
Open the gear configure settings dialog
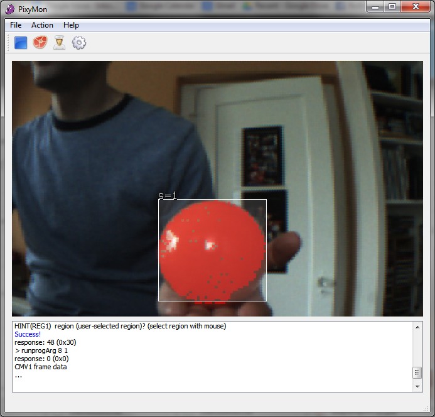[79, 43]
